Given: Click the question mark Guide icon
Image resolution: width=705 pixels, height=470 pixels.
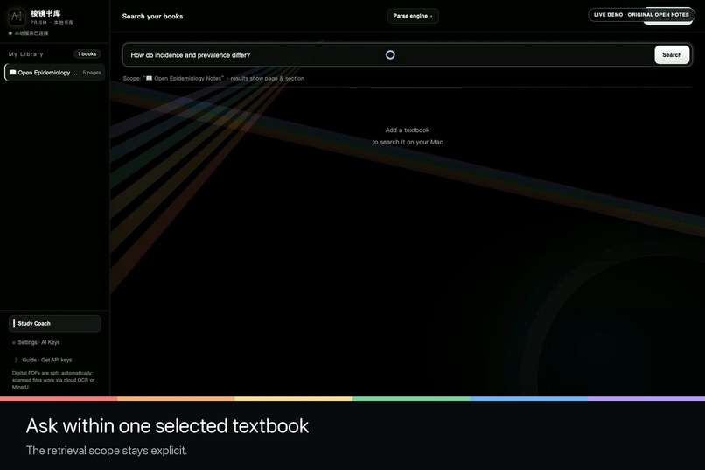Looking at the screenshot, I should pyautogui.click(x=16, y=361).
